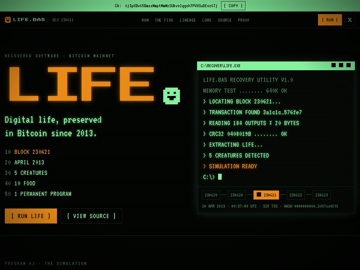360x270 pixels.
Task: Click 'EXTRACTING LIFE...' terminal line
Action: tap(233, 145)
